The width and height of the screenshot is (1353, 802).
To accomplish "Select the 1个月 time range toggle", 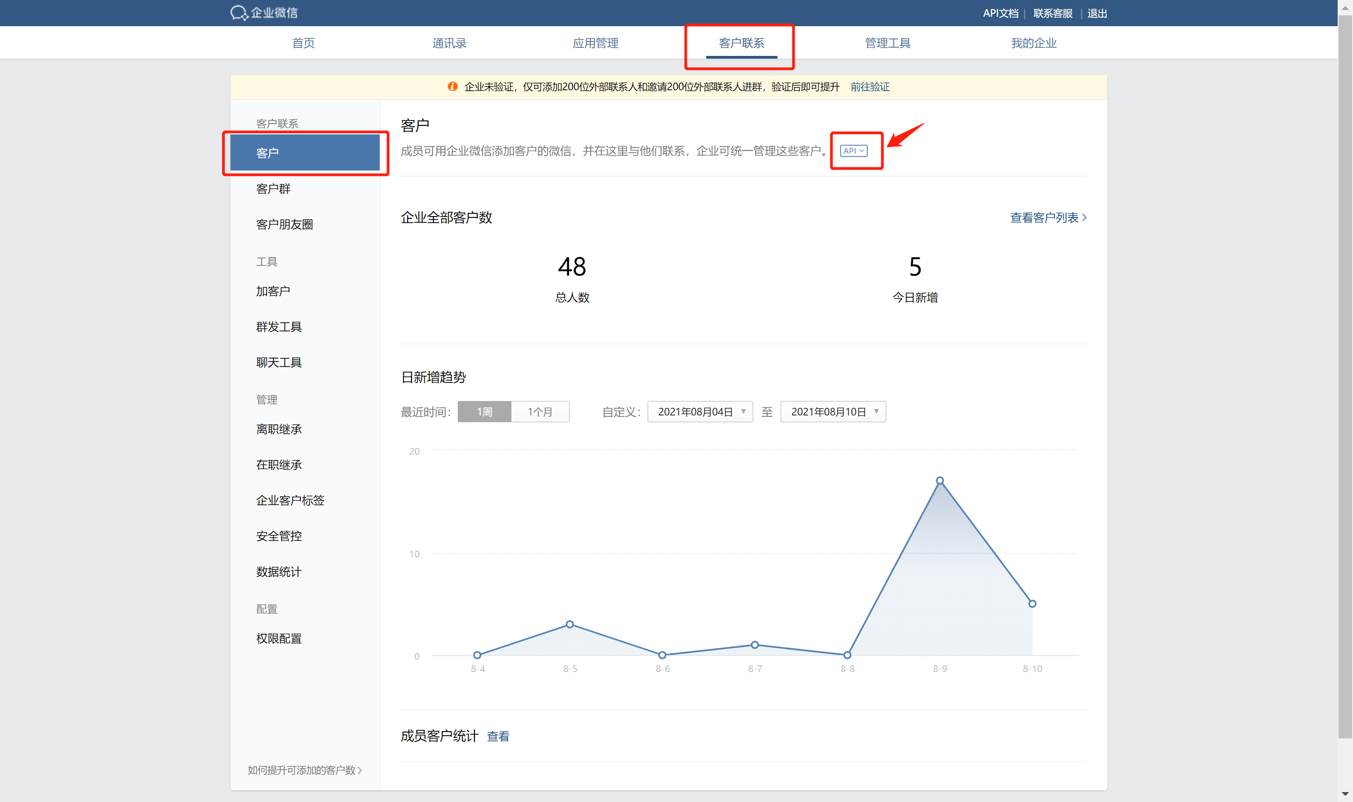I will 540,412.
